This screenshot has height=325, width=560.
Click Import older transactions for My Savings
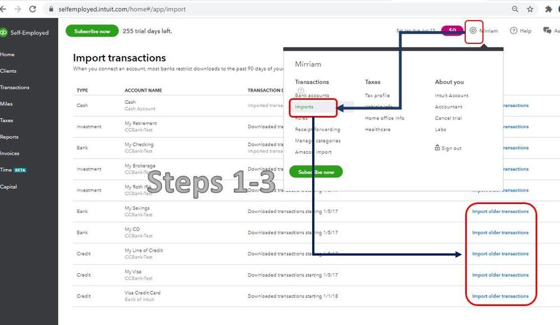click(x=500, y=211)
